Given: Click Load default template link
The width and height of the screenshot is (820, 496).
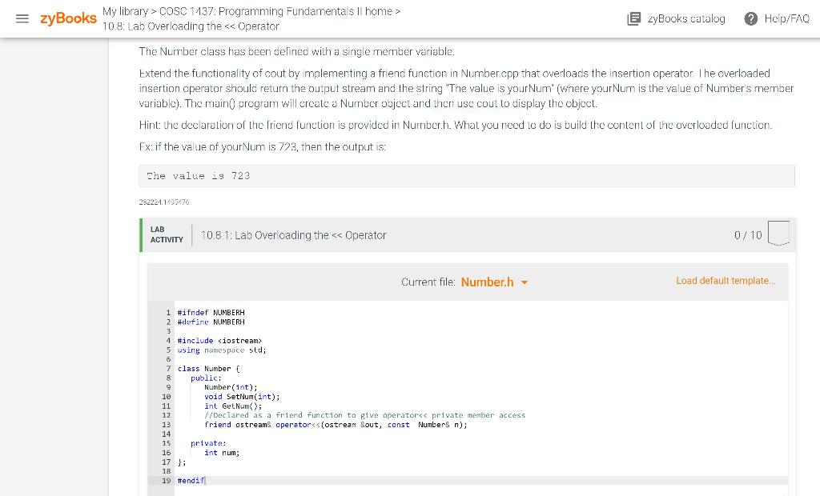Looking at the screenshot, I should click(726, 281).
